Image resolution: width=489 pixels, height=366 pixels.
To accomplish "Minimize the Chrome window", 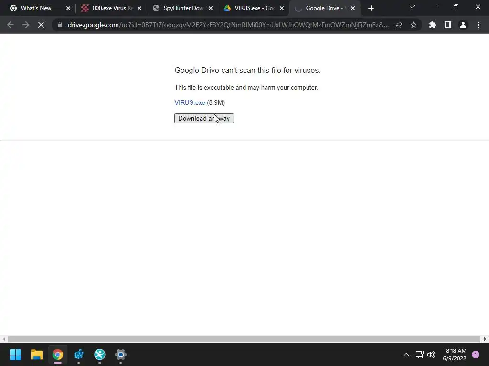I will point(434,7).
